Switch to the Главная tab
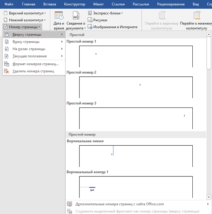The width and height of the screenshot is (212, 214). tap(28, 4)
